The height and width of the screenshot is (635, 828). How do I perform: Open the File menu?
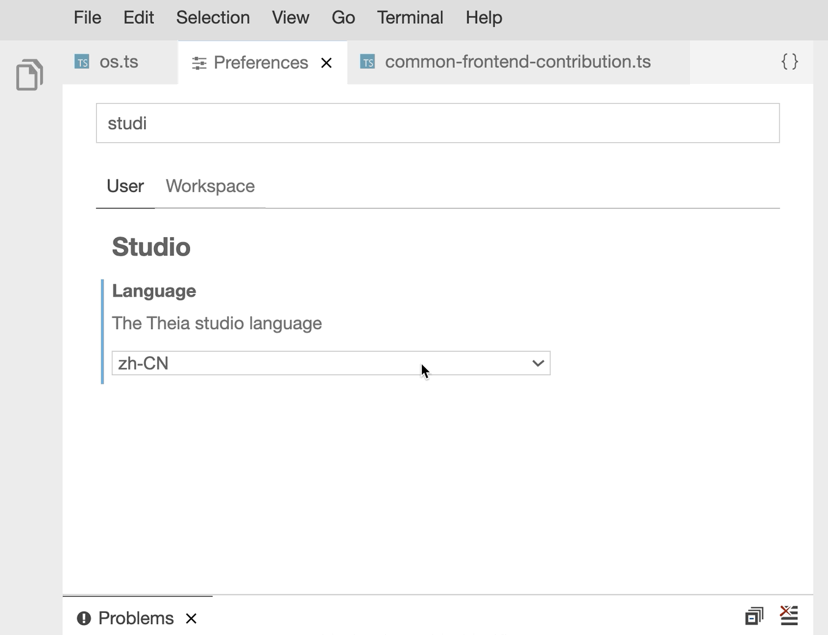point(87,17)
